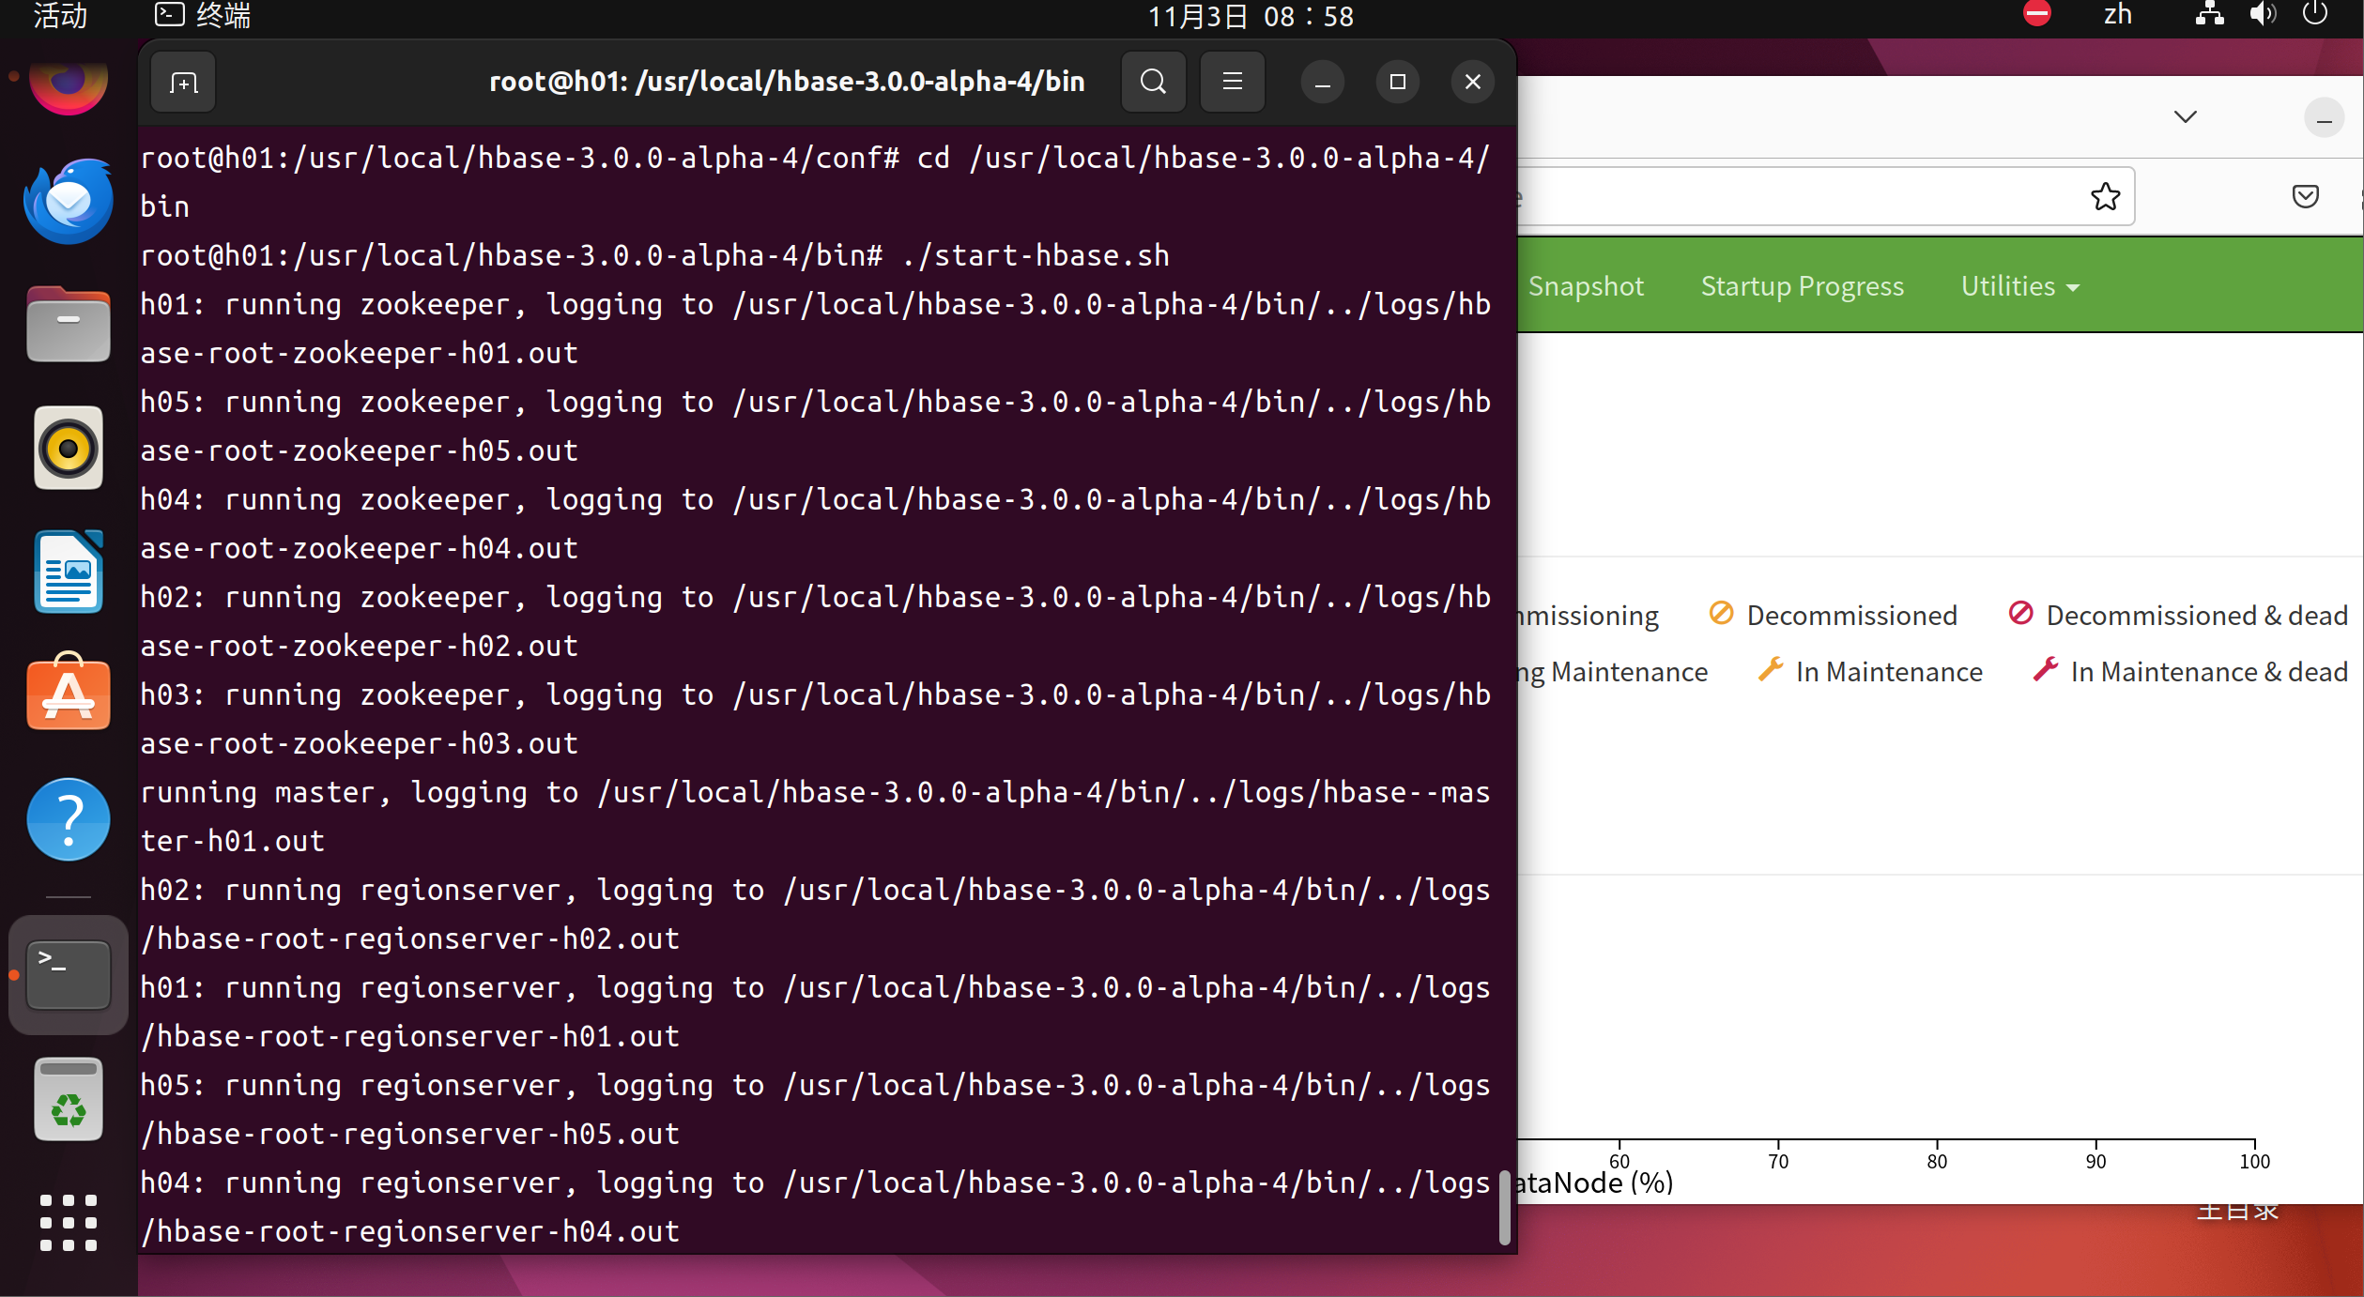Open Rhythmbox music player

click(69, 448)
